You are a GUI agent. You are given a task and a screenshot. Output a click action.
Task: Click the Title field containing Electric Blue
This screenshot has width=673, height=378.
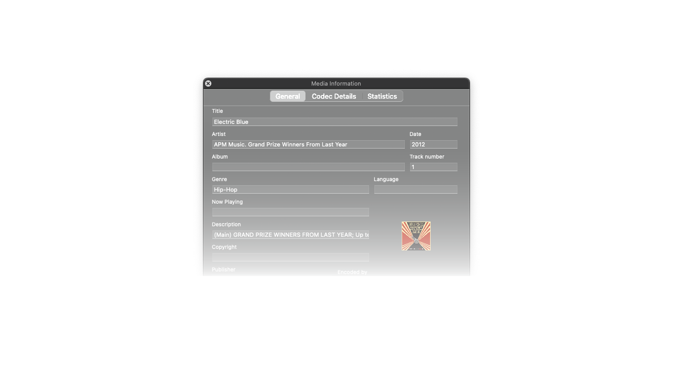tap(334, 122)
